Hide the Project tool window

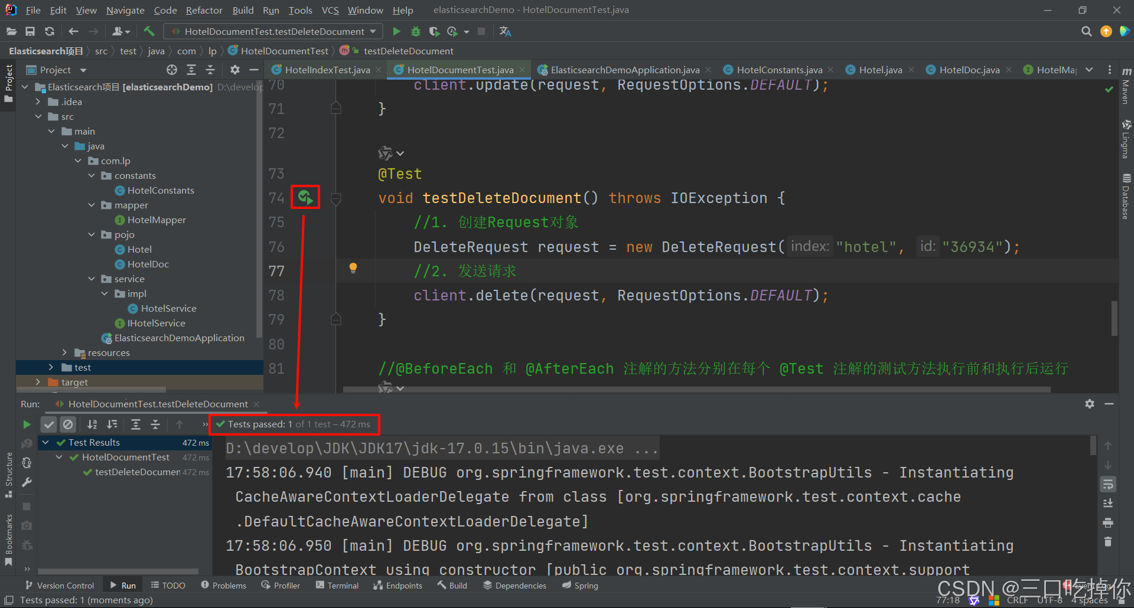click(254, 70)
